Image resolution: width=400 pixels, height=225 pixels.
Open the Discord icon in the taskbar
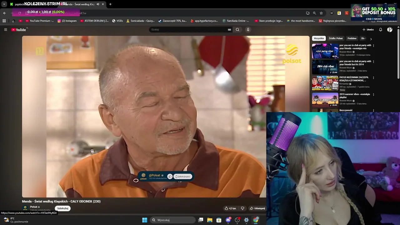[228, 220]
